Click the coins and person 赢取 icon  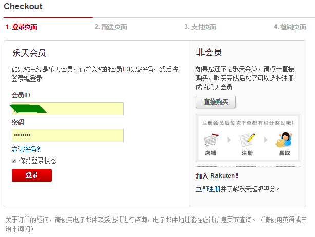pos(284,140)
